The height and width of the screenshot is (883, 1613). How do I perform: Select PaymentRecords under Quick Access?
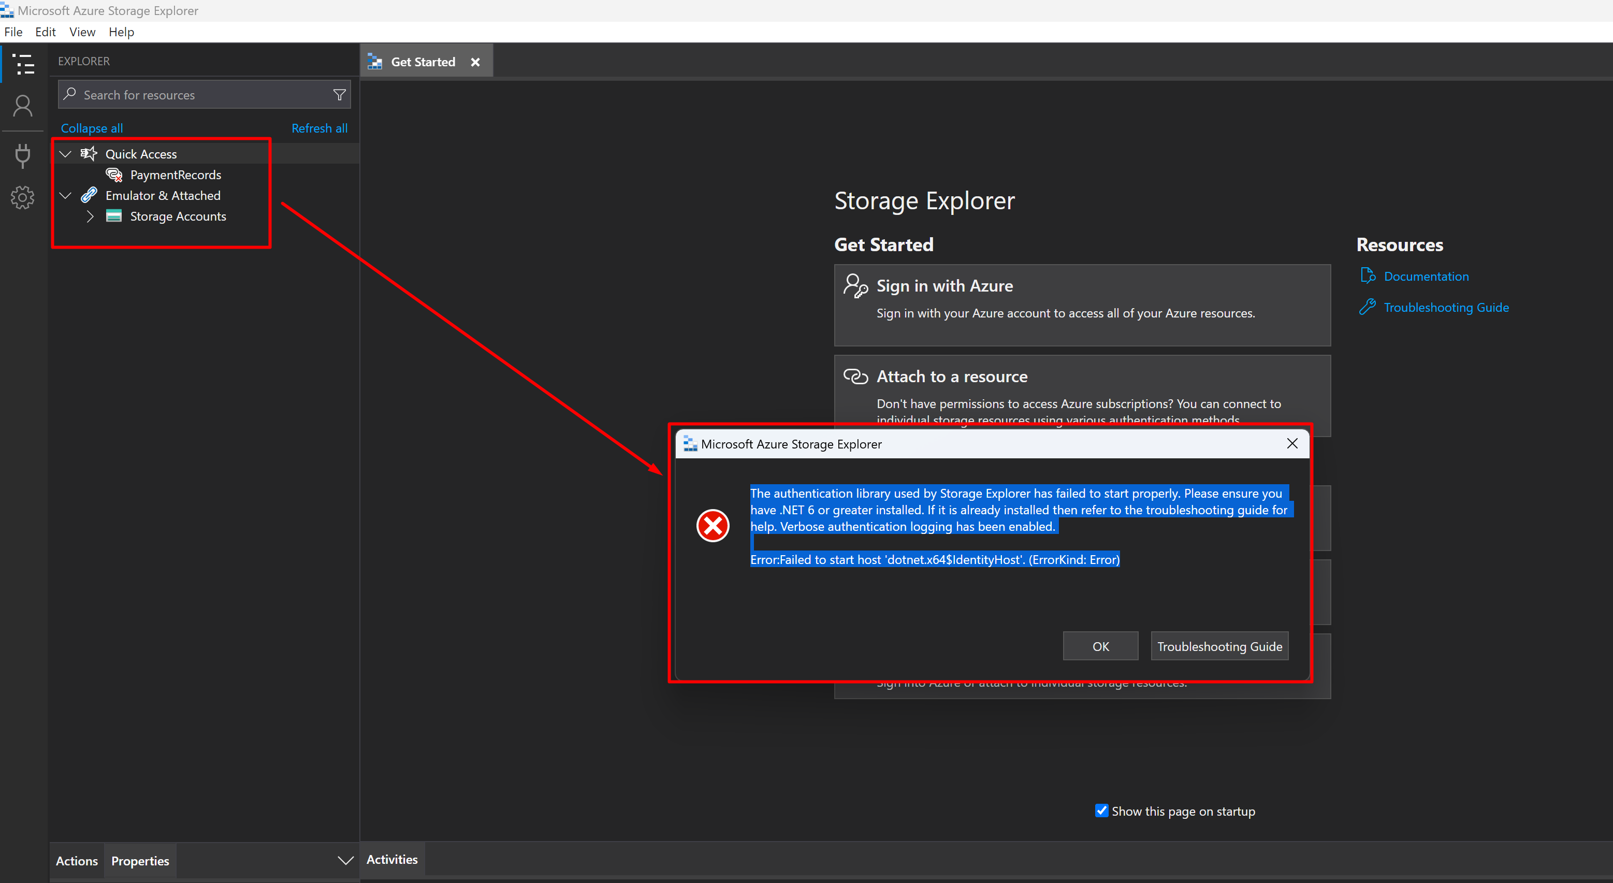[176, 175]
